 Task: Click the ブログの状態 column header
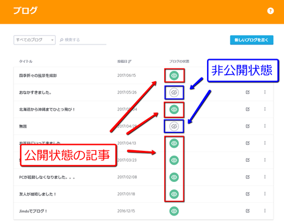pos(179,61)
